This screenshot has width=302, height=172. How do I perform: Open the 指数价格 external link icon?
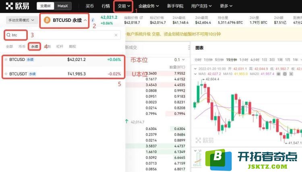coord(141,18)
